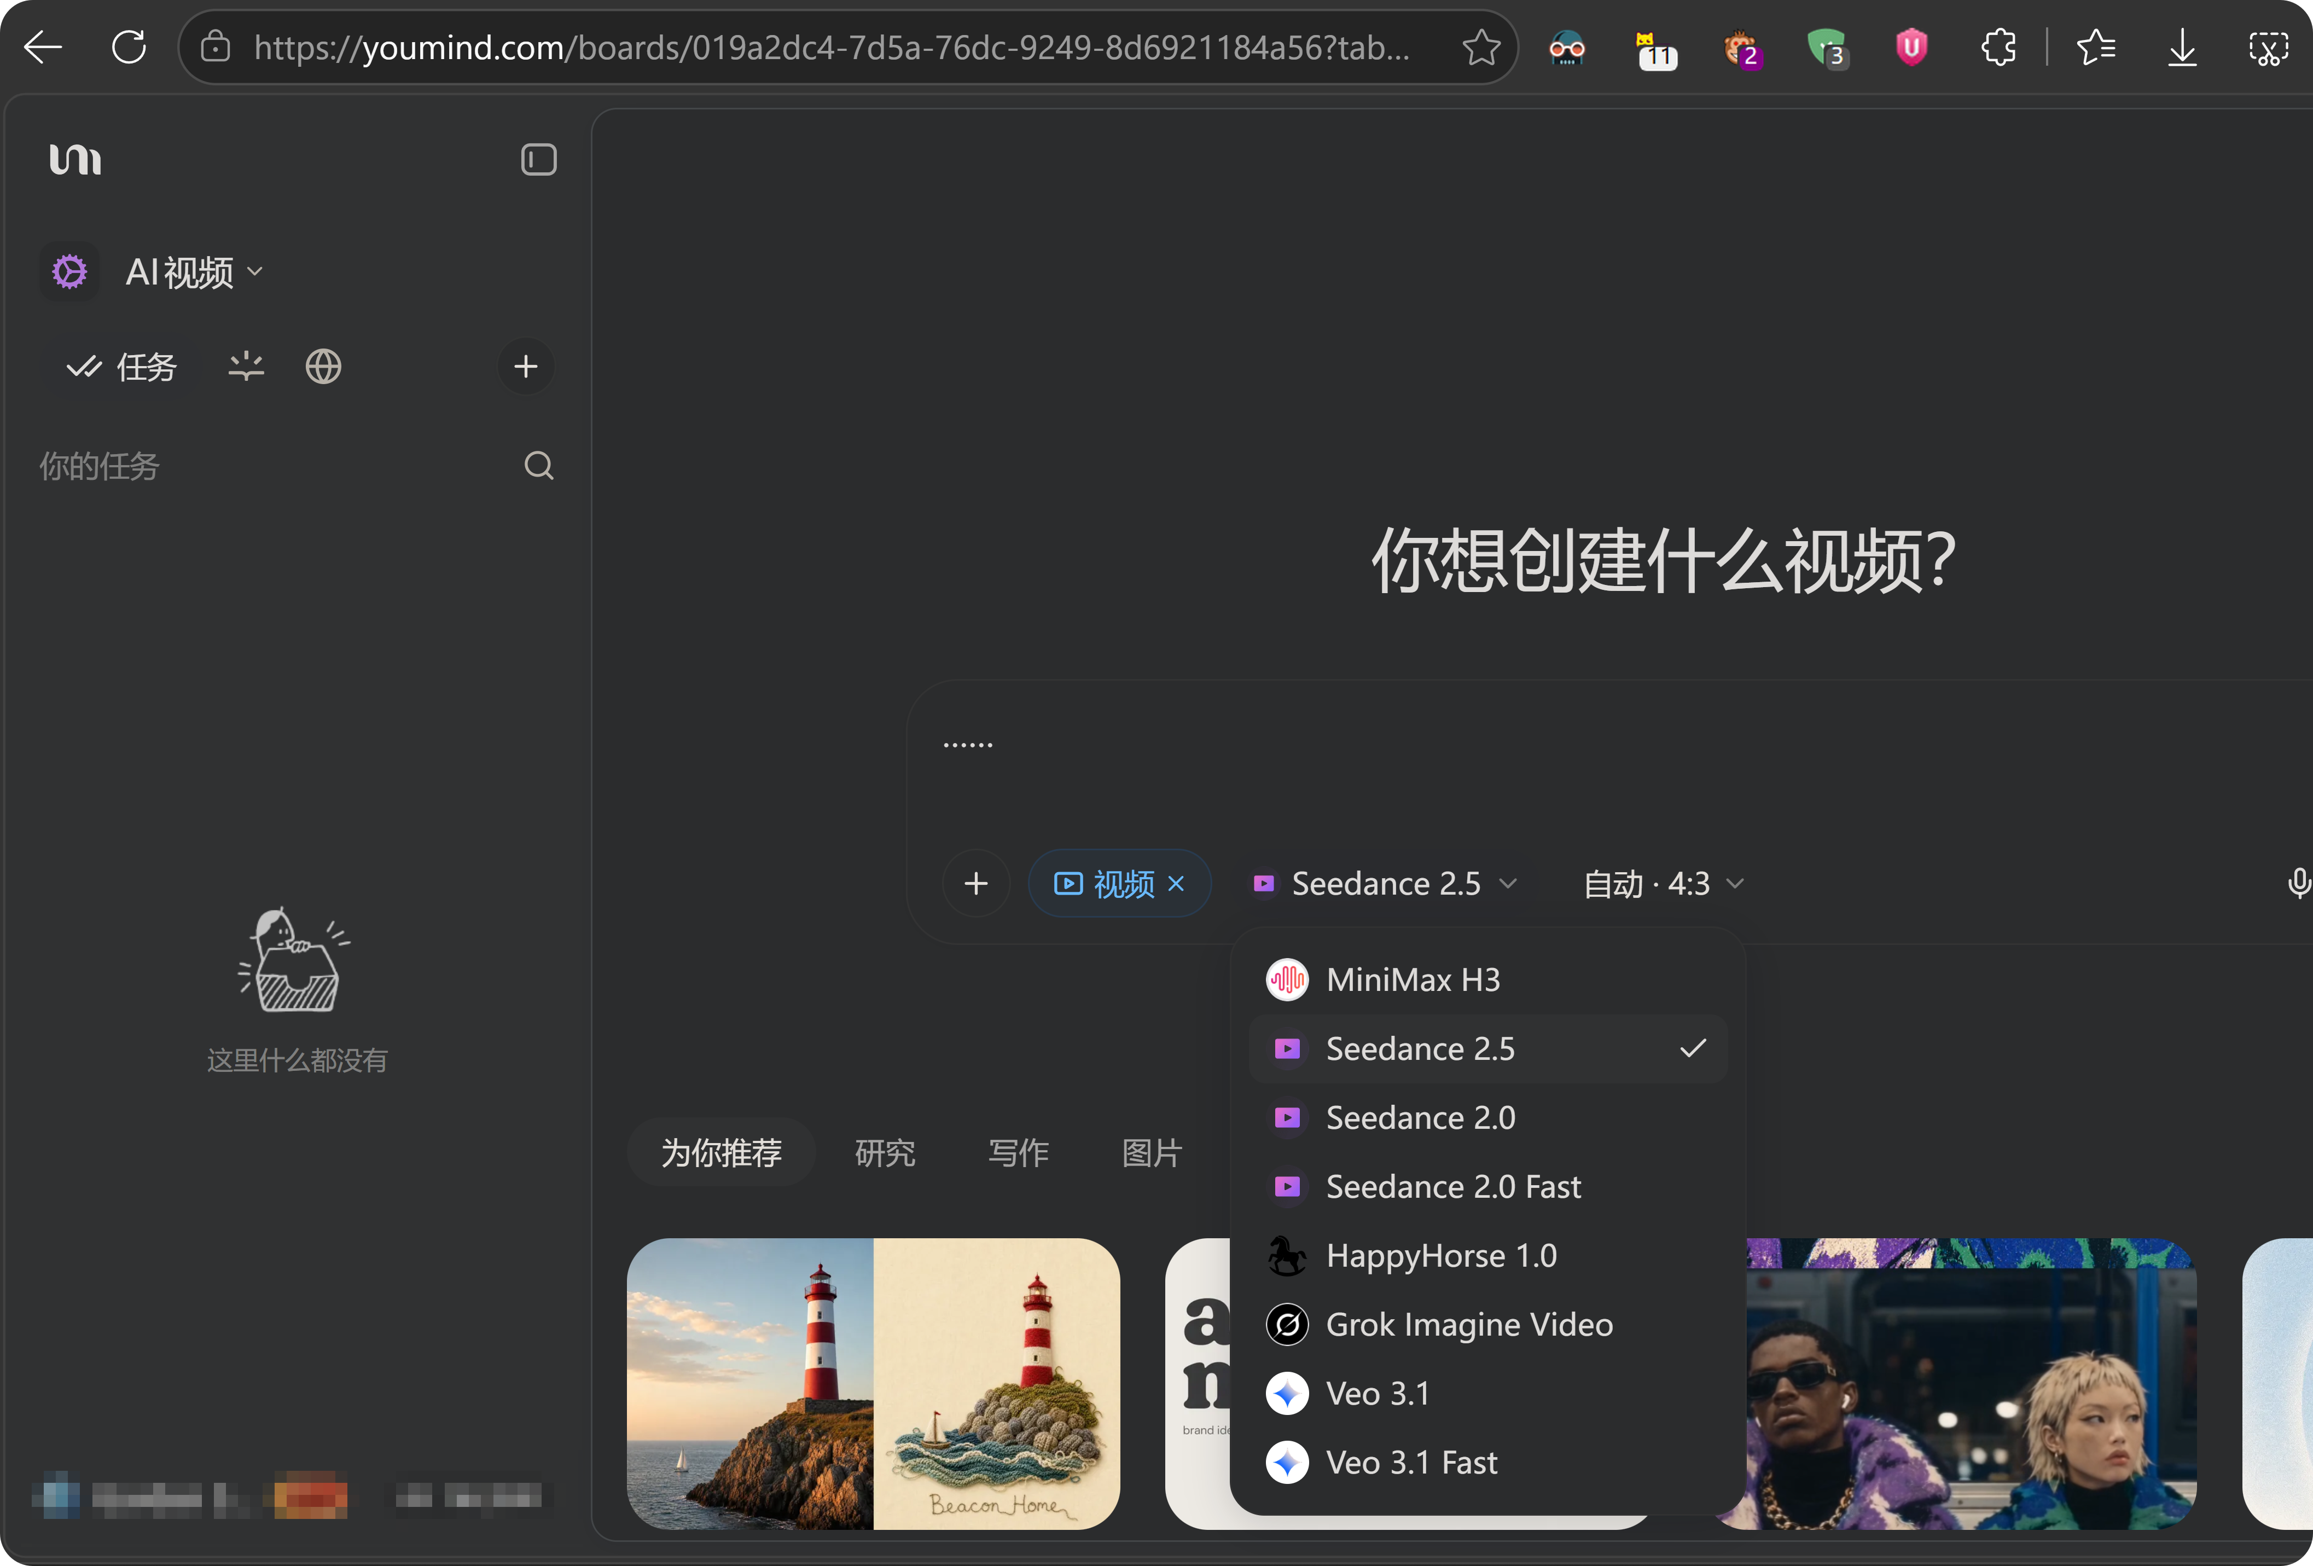Bookmark this page with the star icon
2313x1566 pixels.
pos(1481,47)
